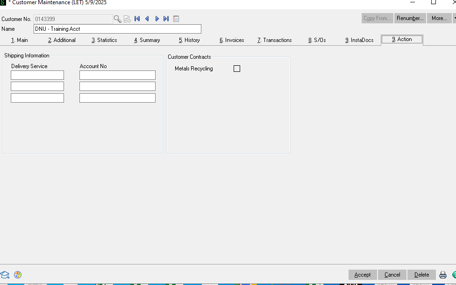Click the printer icon
Screen dimensions: 456x285
pos(442,275)
